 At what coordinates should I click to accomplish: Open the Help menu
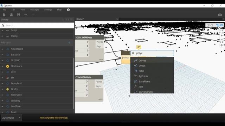point(59,10)
